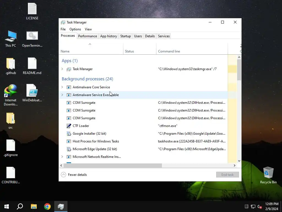Screen dimensions: 282x212
Task: Click the Task Manager taskbar button
Action: tap(61, 206)
